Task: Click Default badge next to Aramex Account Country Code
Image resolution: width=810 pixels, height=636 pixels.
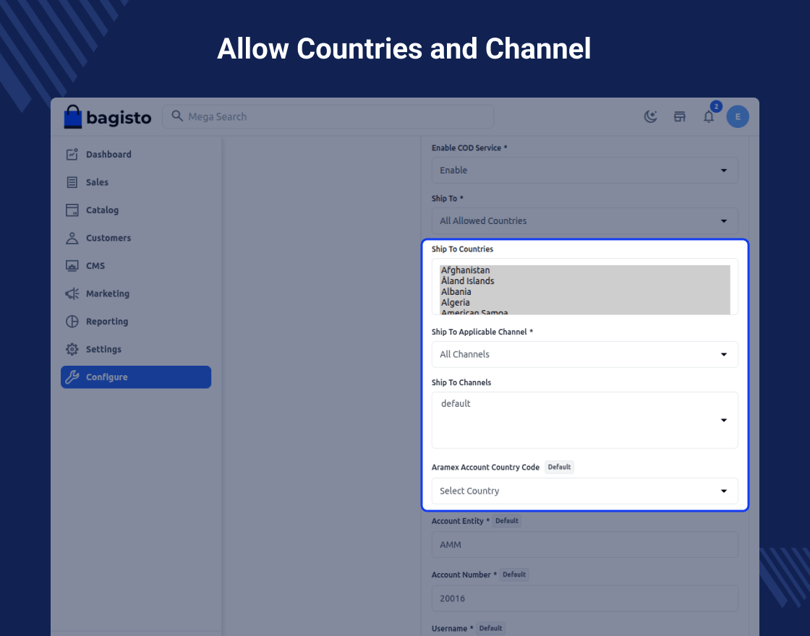Action: pos(560,467)
